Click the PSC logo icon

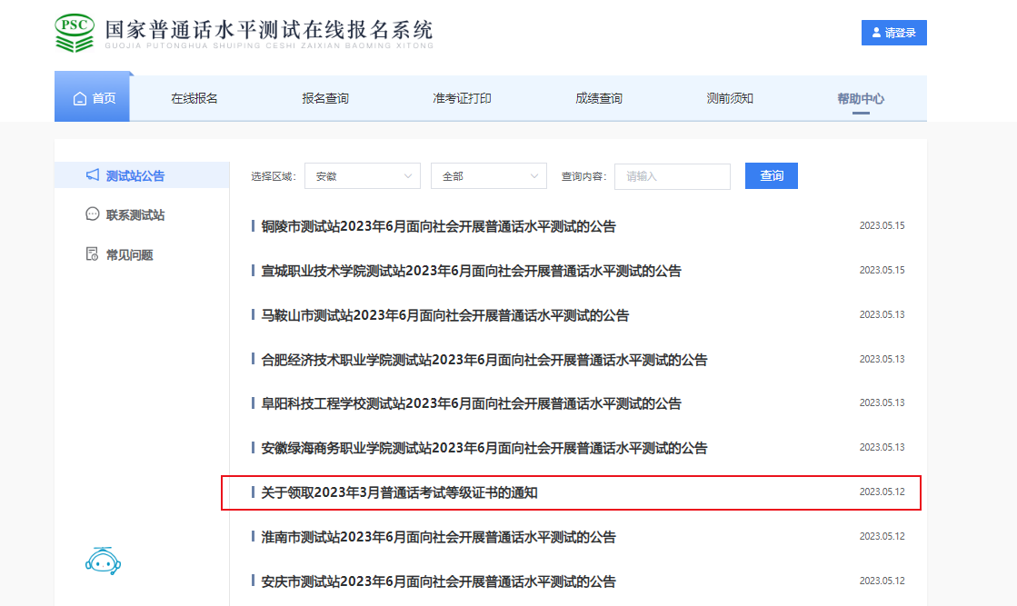[x=75, y=33]
